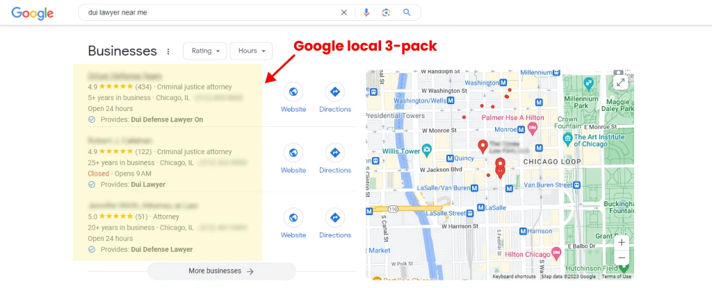This screenshot has width=712, height=288.
Task: Select the LaSalle/Van Buren station icon
Action: [x=474, y=187]
